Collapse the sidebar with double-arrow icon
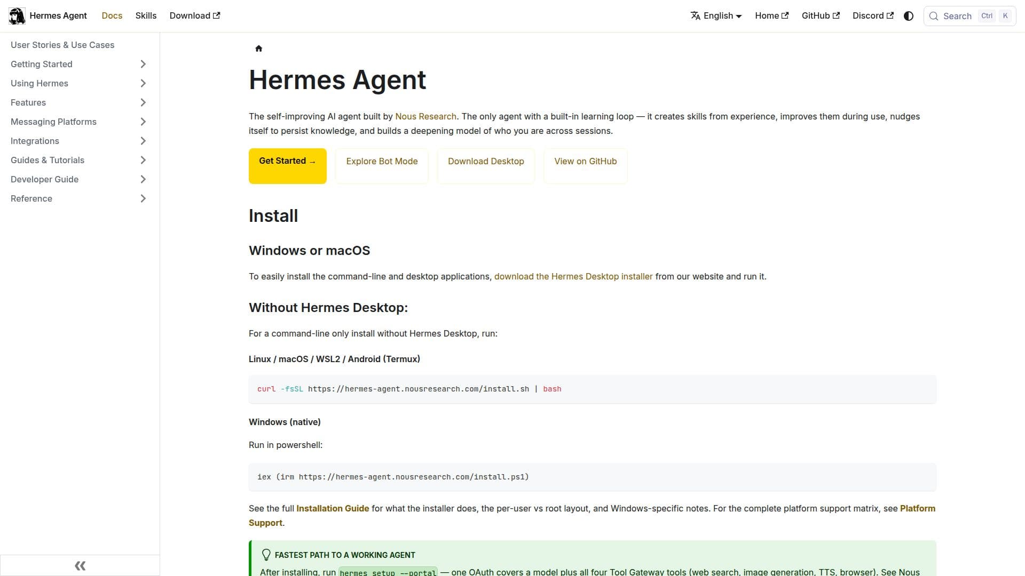Screen dimensions: 1025x576 (x=80, y=566)
